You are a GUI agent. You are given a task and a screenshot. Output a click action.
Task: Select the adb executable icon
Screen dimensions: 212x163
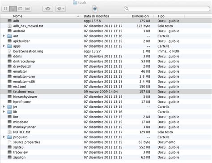9,21
